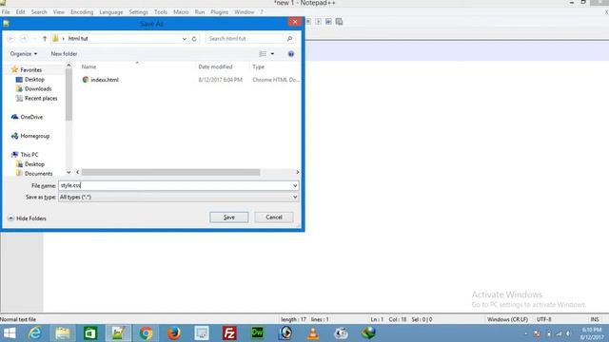Click the File name input field
Image resolution: width=609 pixels, height=342 pixels.
[175, 185]
